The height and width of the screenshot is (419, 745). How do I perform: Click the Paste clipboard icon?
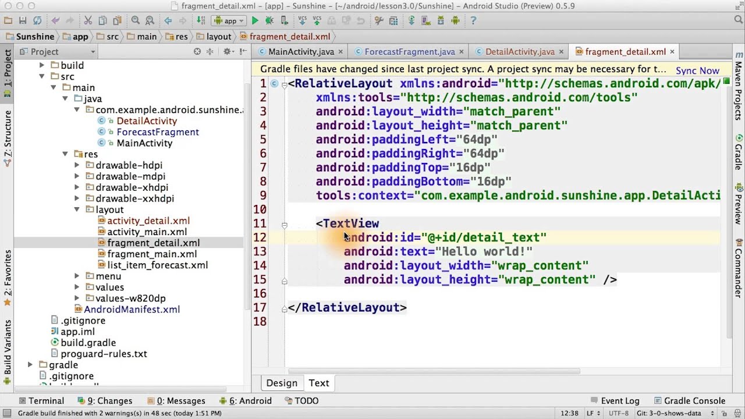[117, 20]
